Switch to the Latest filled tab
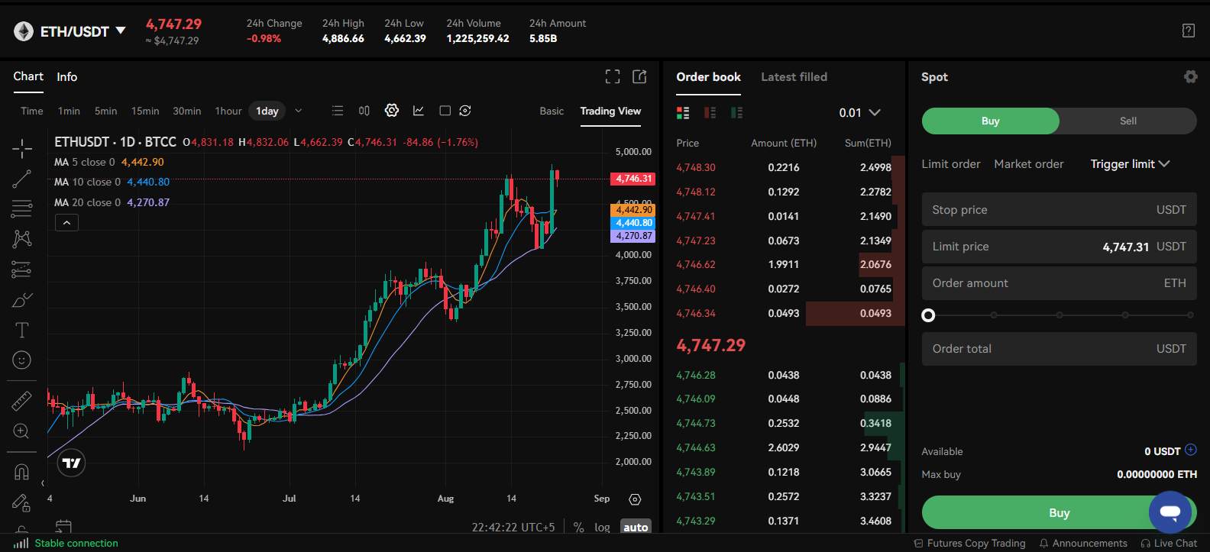 tap(794, 77)
